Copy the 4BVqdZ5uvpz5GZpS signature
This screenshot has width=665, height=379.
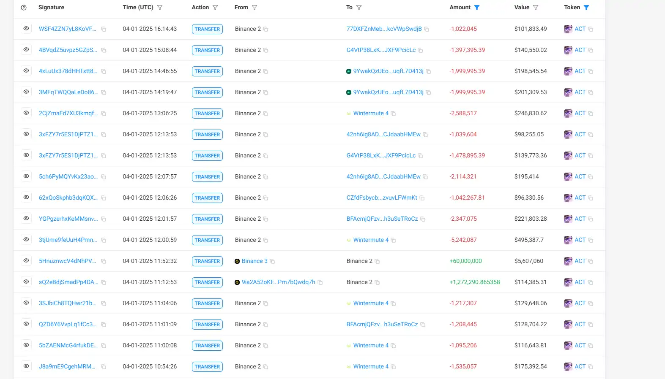click(x=104, y=50)
